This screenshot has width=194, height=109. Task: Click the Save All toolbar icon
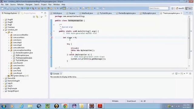(11, 8)
